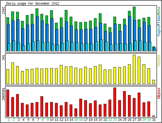Click the green hits bar for day 7
This screenshot has height=123, width=162.
point(37,12)
